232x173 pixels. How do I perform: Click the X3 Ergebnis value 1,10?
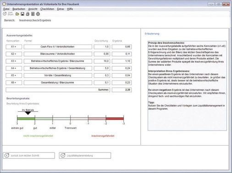point(122,61)
